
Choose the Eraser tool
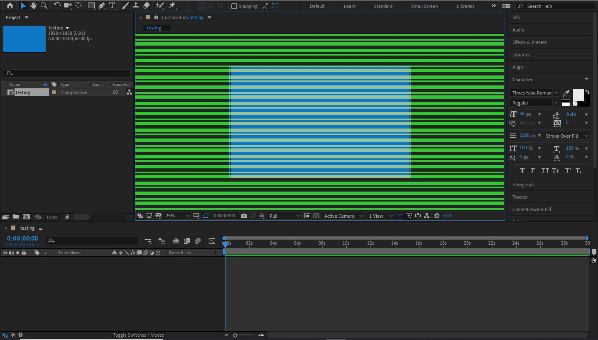[x=146, y=6]
